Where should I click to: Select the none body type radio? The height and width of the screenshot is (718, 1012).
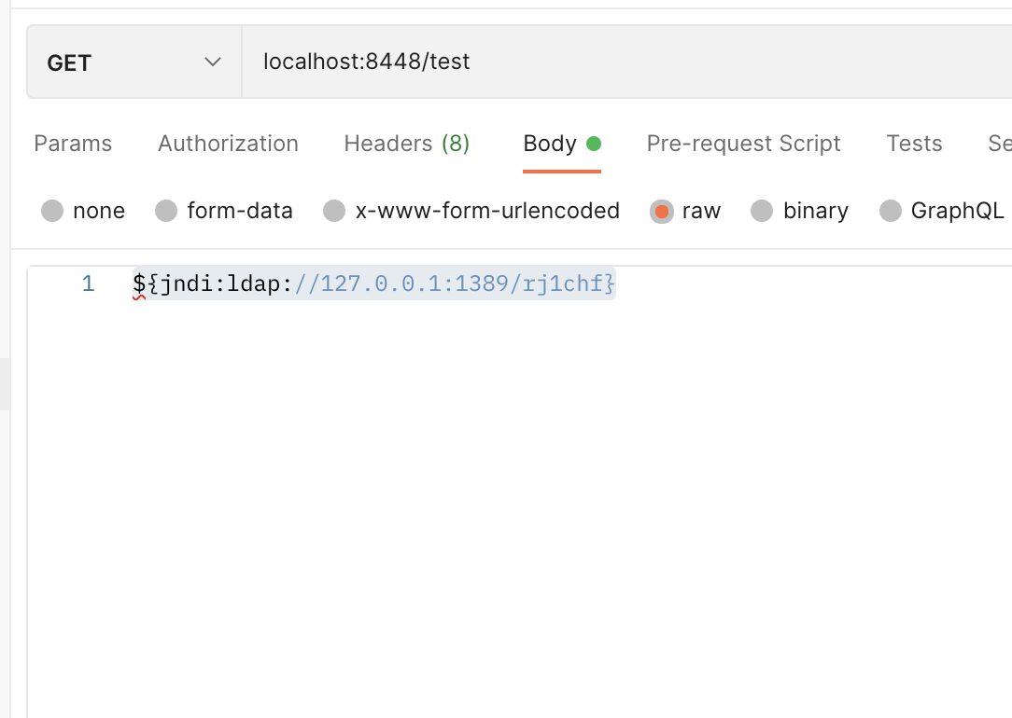pyautogui.click(x=52, y=211)
